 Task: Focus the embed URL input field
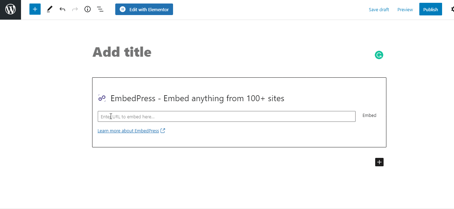(x=227, y=117)
